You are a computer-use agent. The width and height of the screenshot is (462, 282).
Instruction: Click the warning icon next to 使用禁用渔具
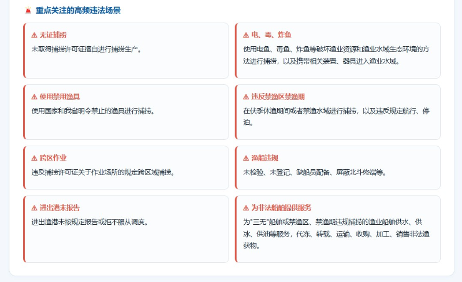click(x=34, y=97)
